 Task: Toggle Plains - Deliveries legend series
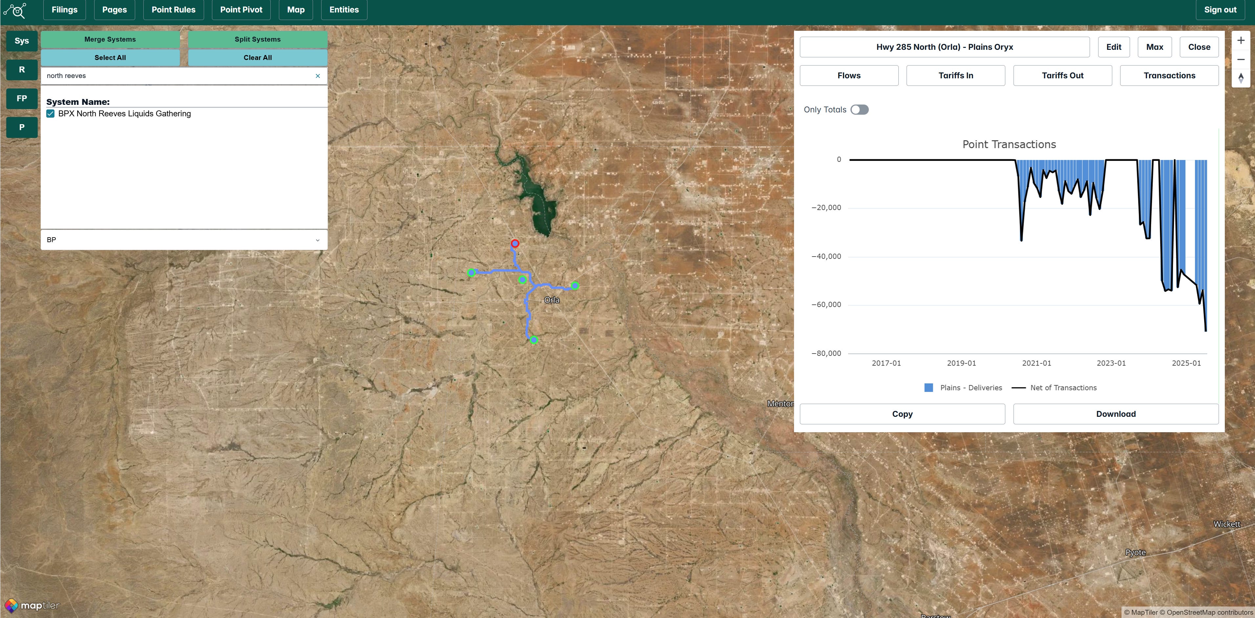coord(963,388)
